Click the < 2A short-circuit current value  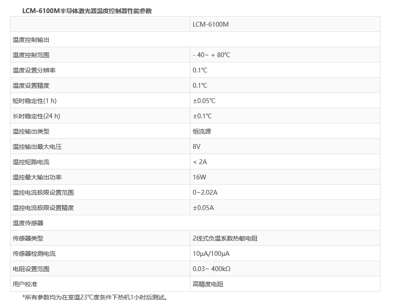pos(200,162)
